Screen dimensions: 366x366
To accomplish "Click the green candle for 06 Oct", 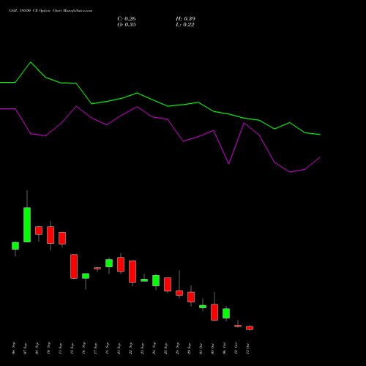I will (226, 313).
